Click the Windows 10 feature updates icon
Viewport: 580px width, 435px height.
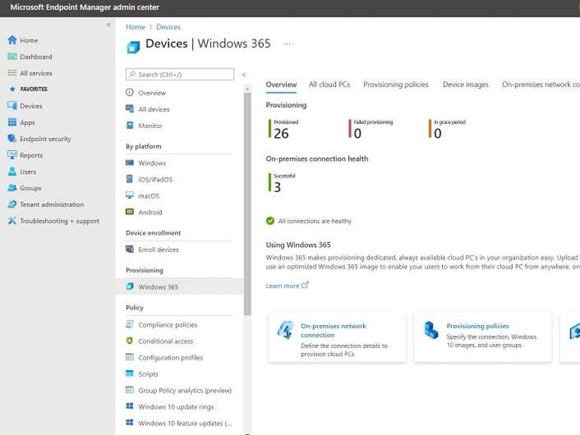coord(130,422)
